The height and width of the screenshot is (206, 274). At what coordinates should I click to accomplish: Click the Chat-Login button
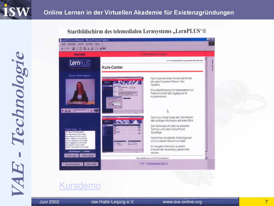(x=71, y=156)
